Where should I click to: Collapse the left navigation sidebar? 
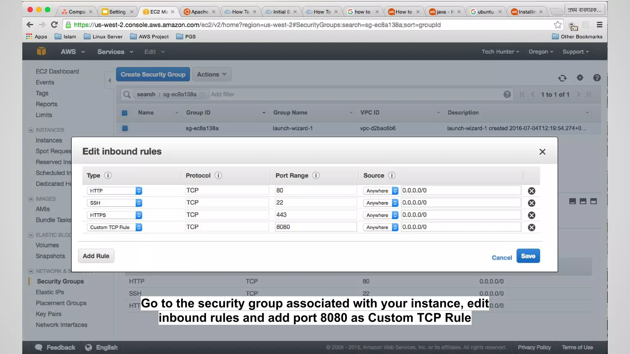click(x=109, y=81)
